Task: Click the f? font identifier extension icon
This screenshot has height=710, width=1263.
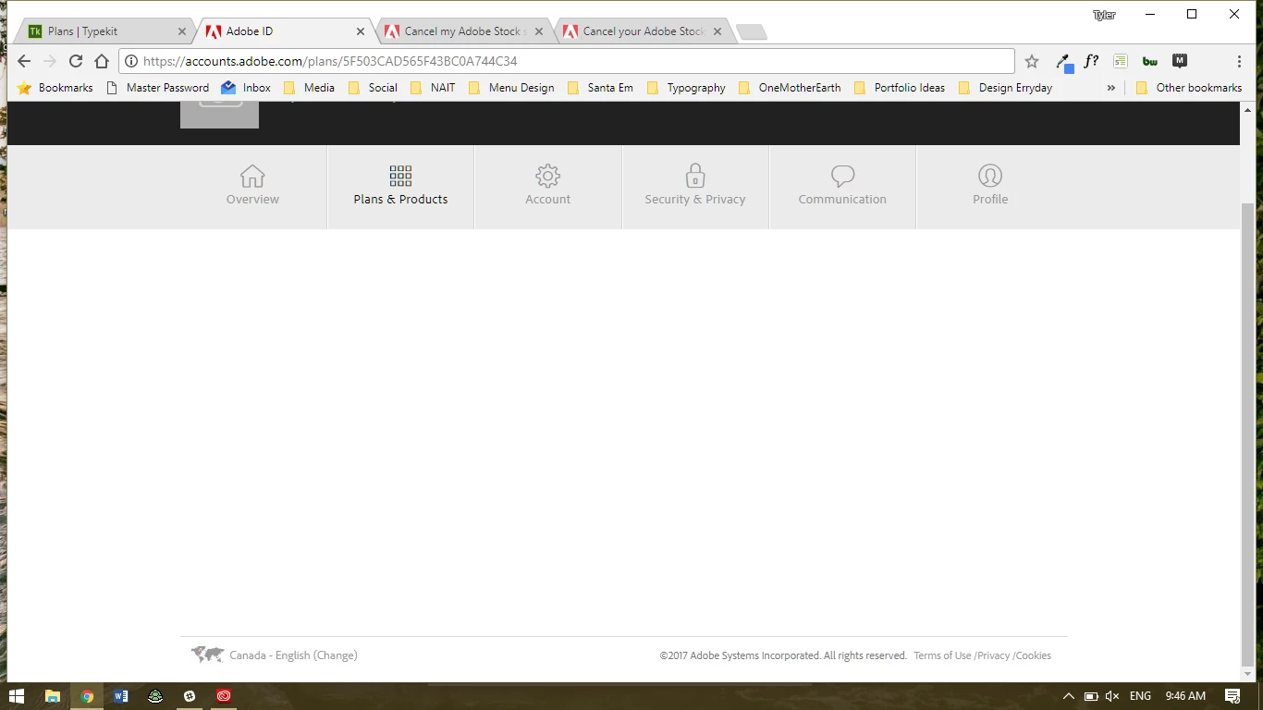Action: [1092, 61]
